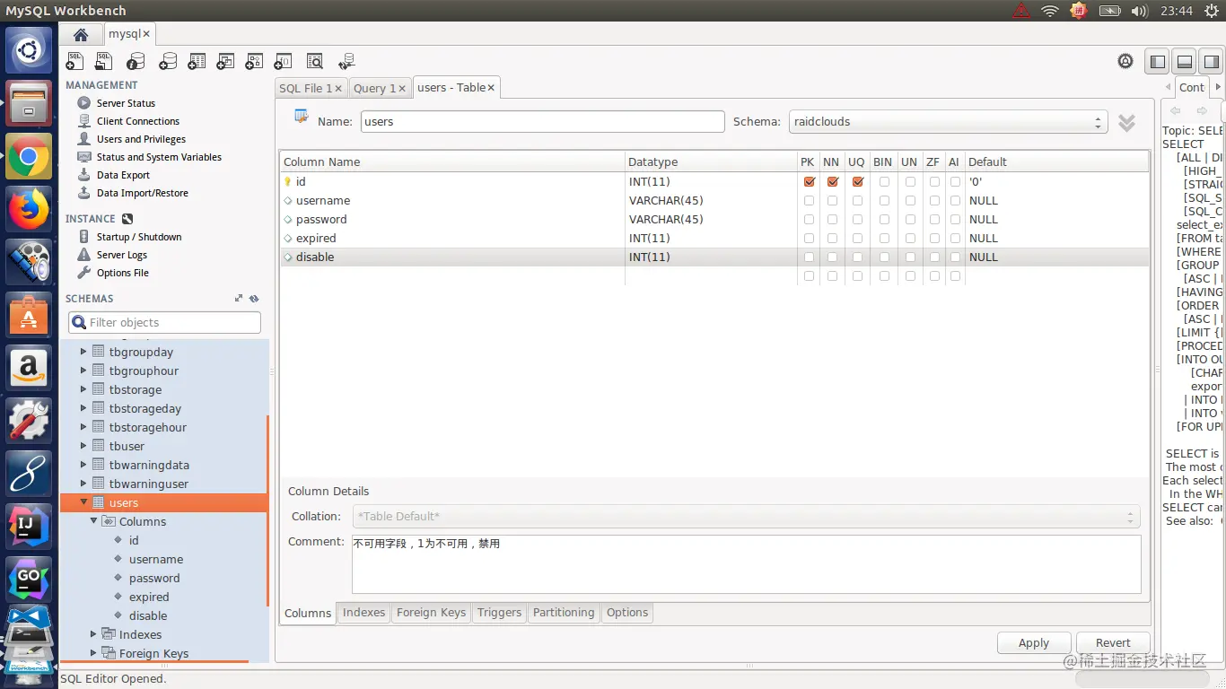Enable UQ for username column
Screen dimensions: 1226x689
coord(858,200)
